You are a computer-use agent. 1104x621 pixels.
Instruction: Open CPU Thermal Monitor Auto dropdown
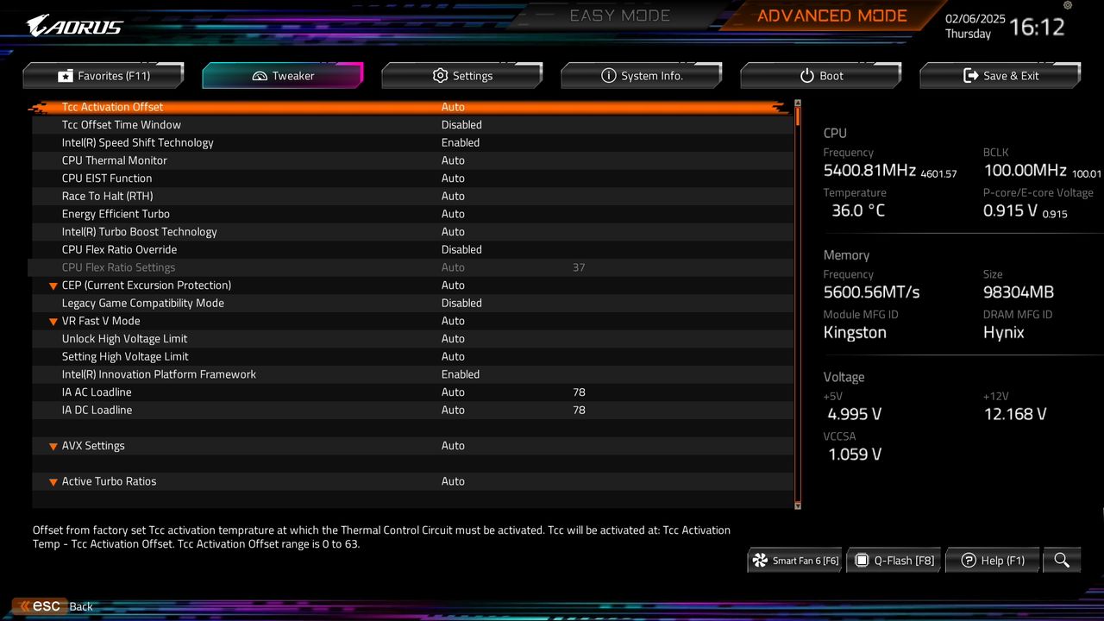point(453,160)
